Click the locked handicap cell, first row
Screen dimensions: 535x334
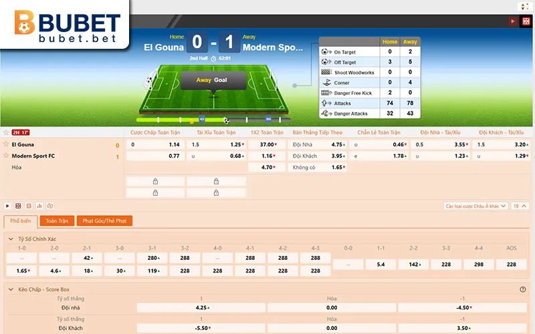click(155, 181)
